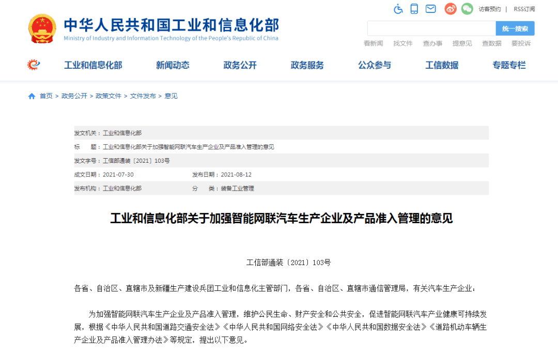The image size is (558, 355).
Task: Select the 政务服务 navigation item
Action: pos(307,65)
